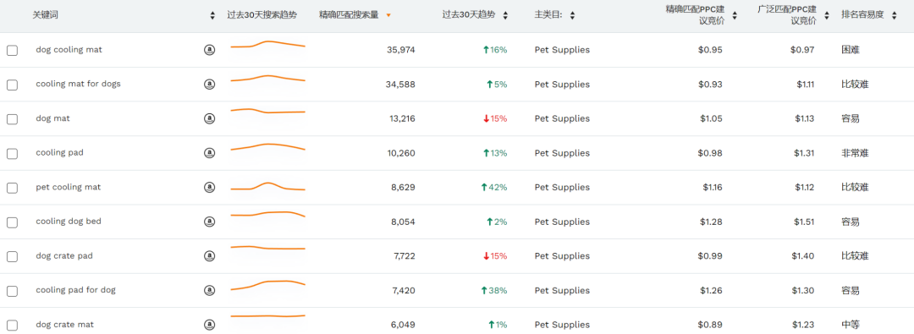Open Amazon icon in cooling pad row
The image size is (914, 334).
coord(209,153)
